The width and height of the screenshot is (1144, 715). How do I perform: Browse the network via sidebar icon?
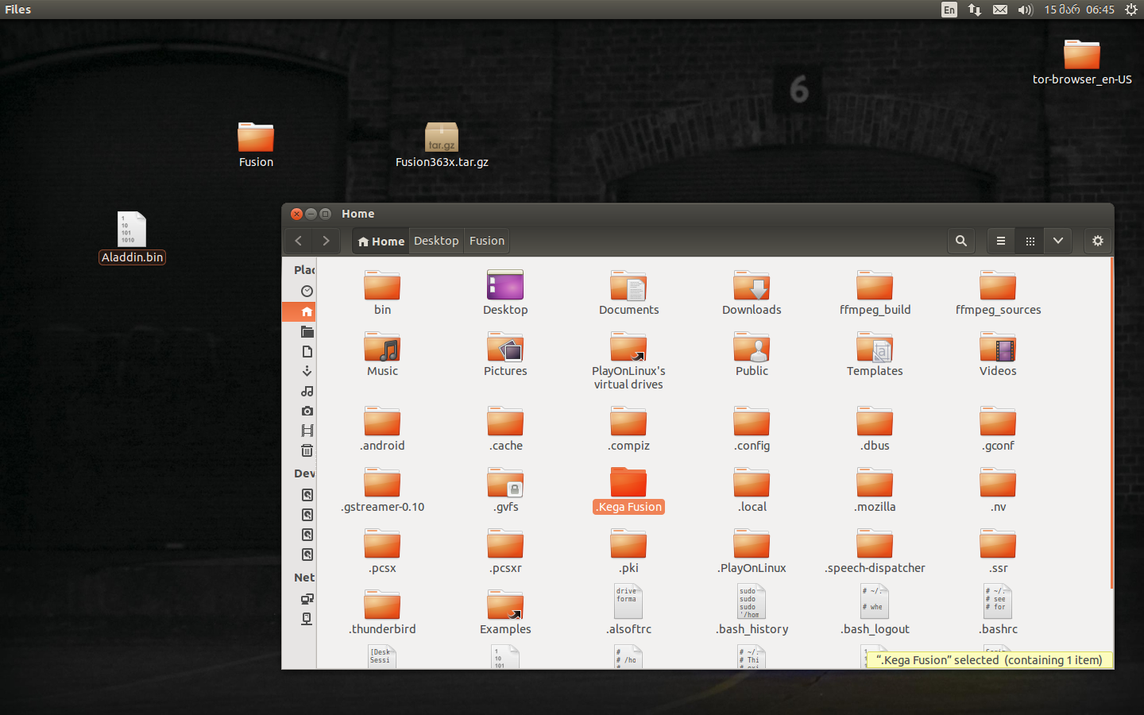point(307,599)
